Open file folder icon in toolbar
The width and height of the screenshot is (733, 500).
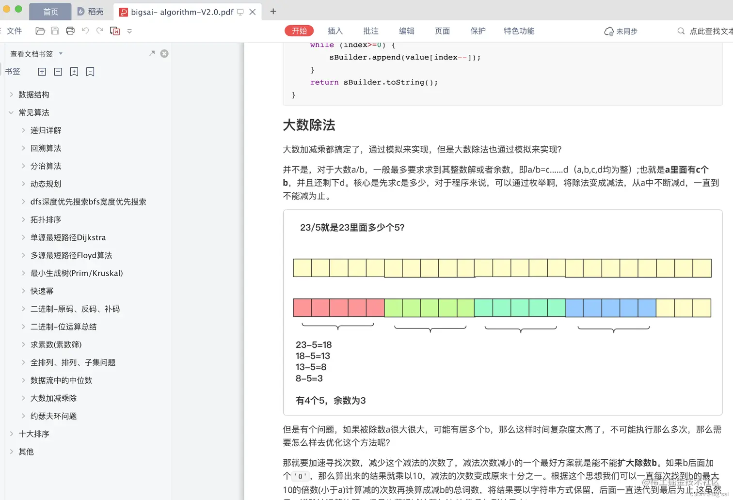[40, 31]
